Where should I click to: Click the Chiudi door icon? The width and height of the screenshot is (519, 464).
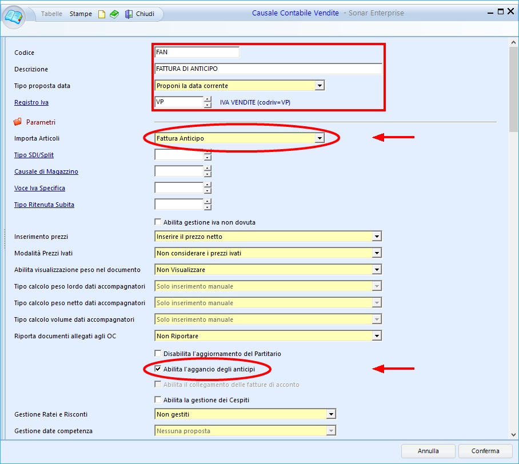(129, 14)
